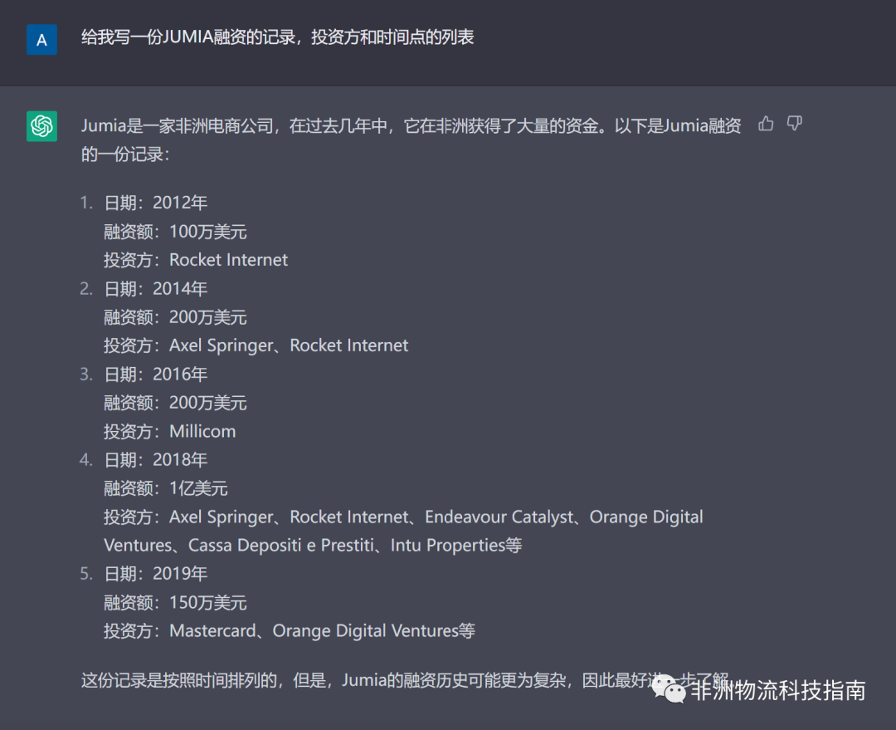896x730 pixels.
Task: Click the thumbs down feedback icon
Action: click(x=794, y=124)
